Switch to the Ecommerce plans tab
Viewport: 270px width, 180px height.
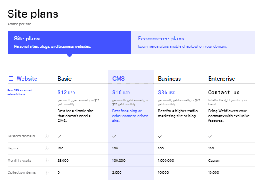(x=193, y=42)
